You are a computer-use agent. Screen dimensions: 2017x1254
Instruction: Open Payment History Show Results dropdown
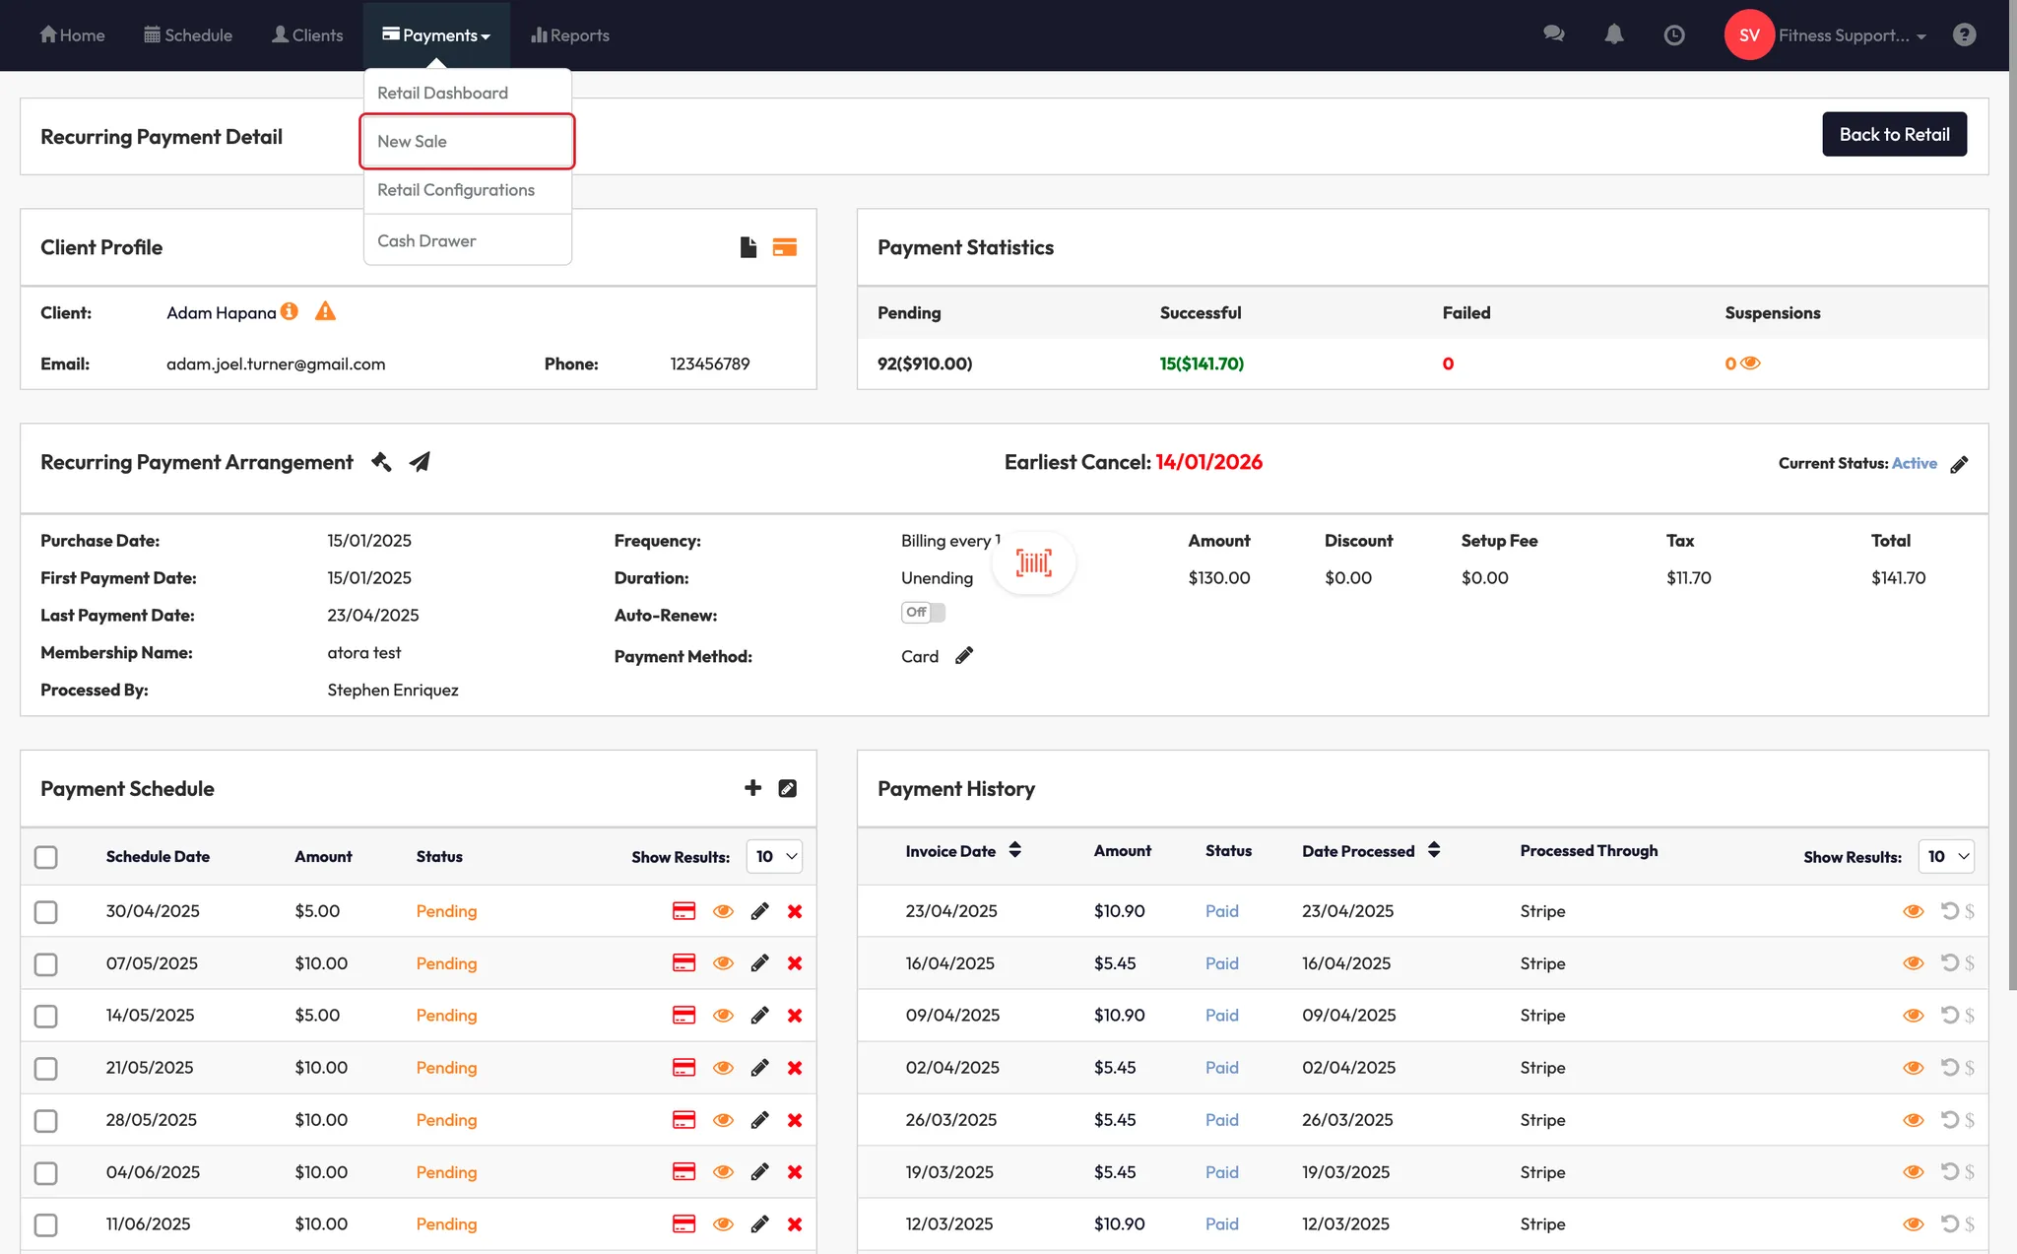pyautogui.click(x=1946, y=857)
